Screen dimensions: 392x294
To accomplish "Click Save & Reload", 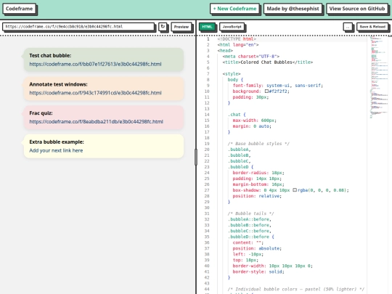I will [x=372, y=27].
